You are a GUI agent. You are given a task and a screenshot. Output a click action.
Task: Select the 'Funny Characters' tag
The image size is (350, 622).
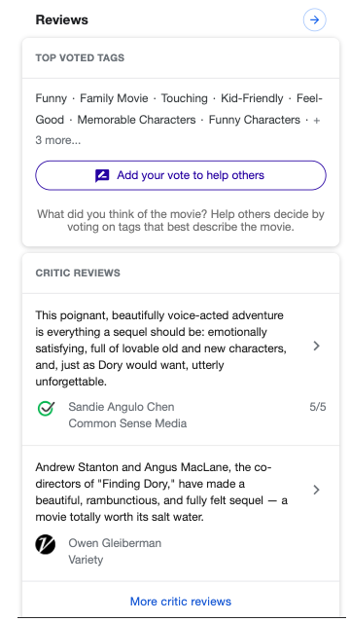pyautogui.click(x=255, y=120)
